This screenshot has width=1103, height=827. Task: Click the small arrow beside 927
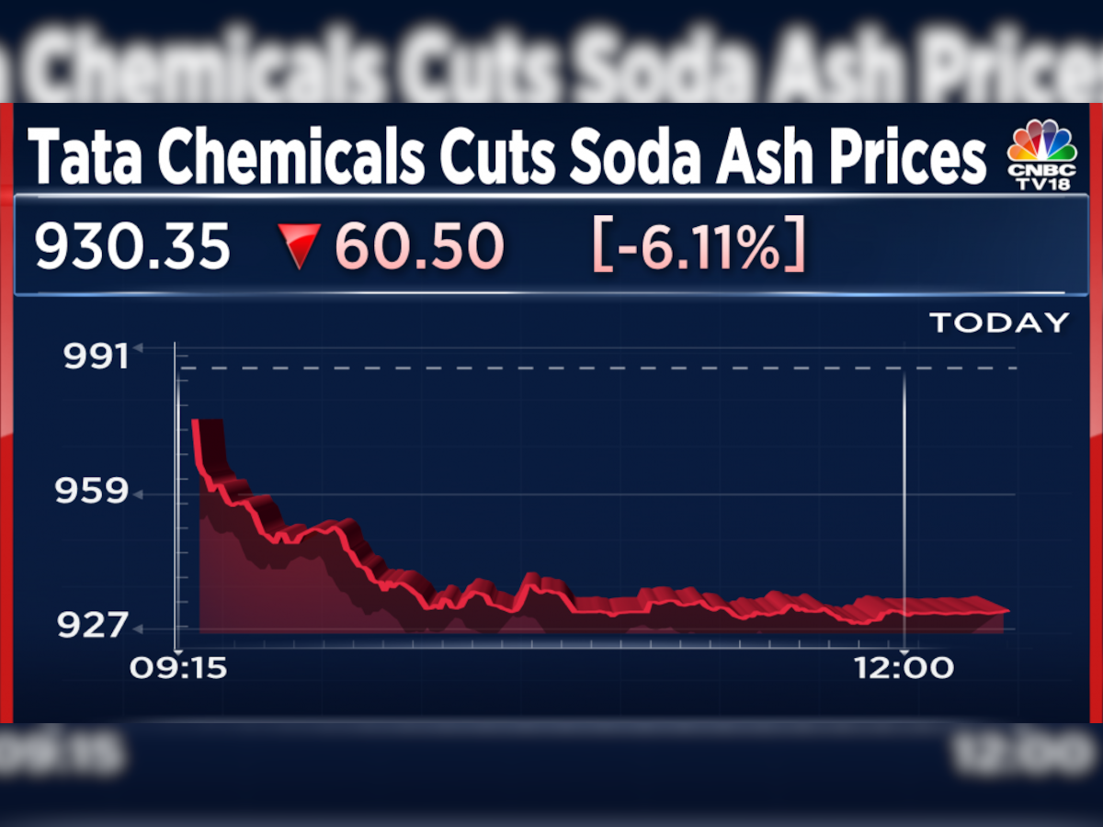pos(139,629)
